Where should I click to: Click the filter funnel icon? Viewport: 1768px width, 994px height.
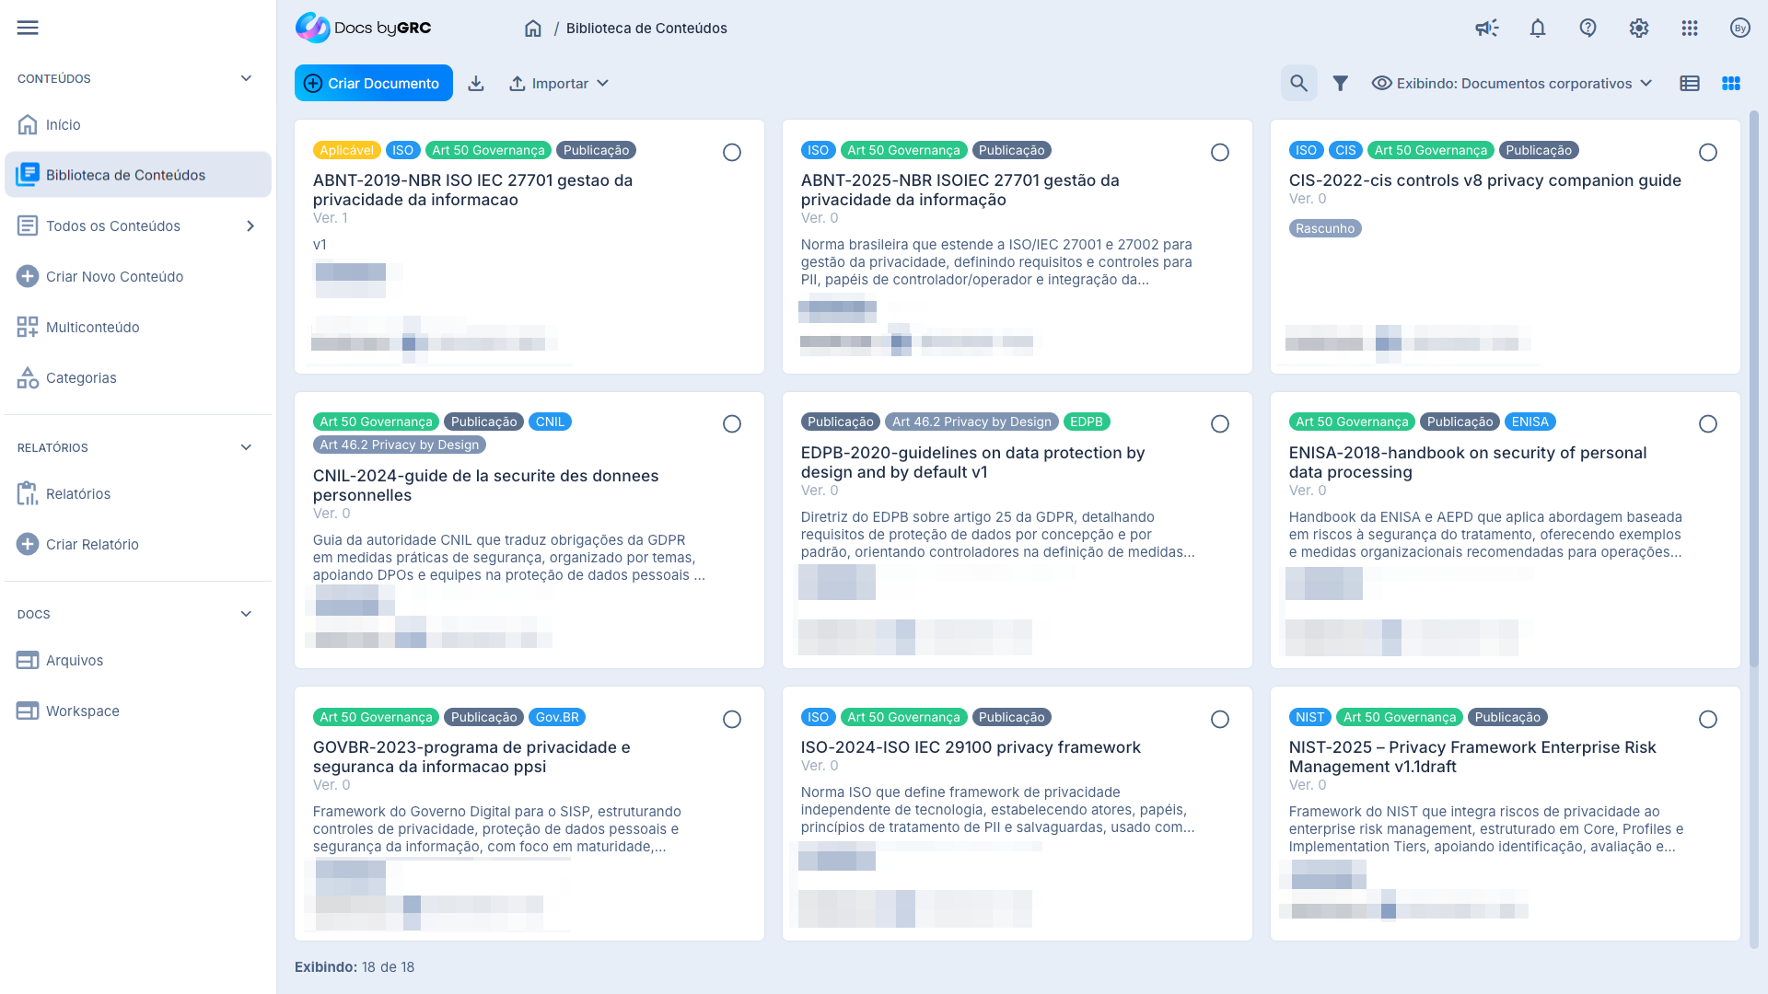pyautogui.click(x=1341, y=84)
